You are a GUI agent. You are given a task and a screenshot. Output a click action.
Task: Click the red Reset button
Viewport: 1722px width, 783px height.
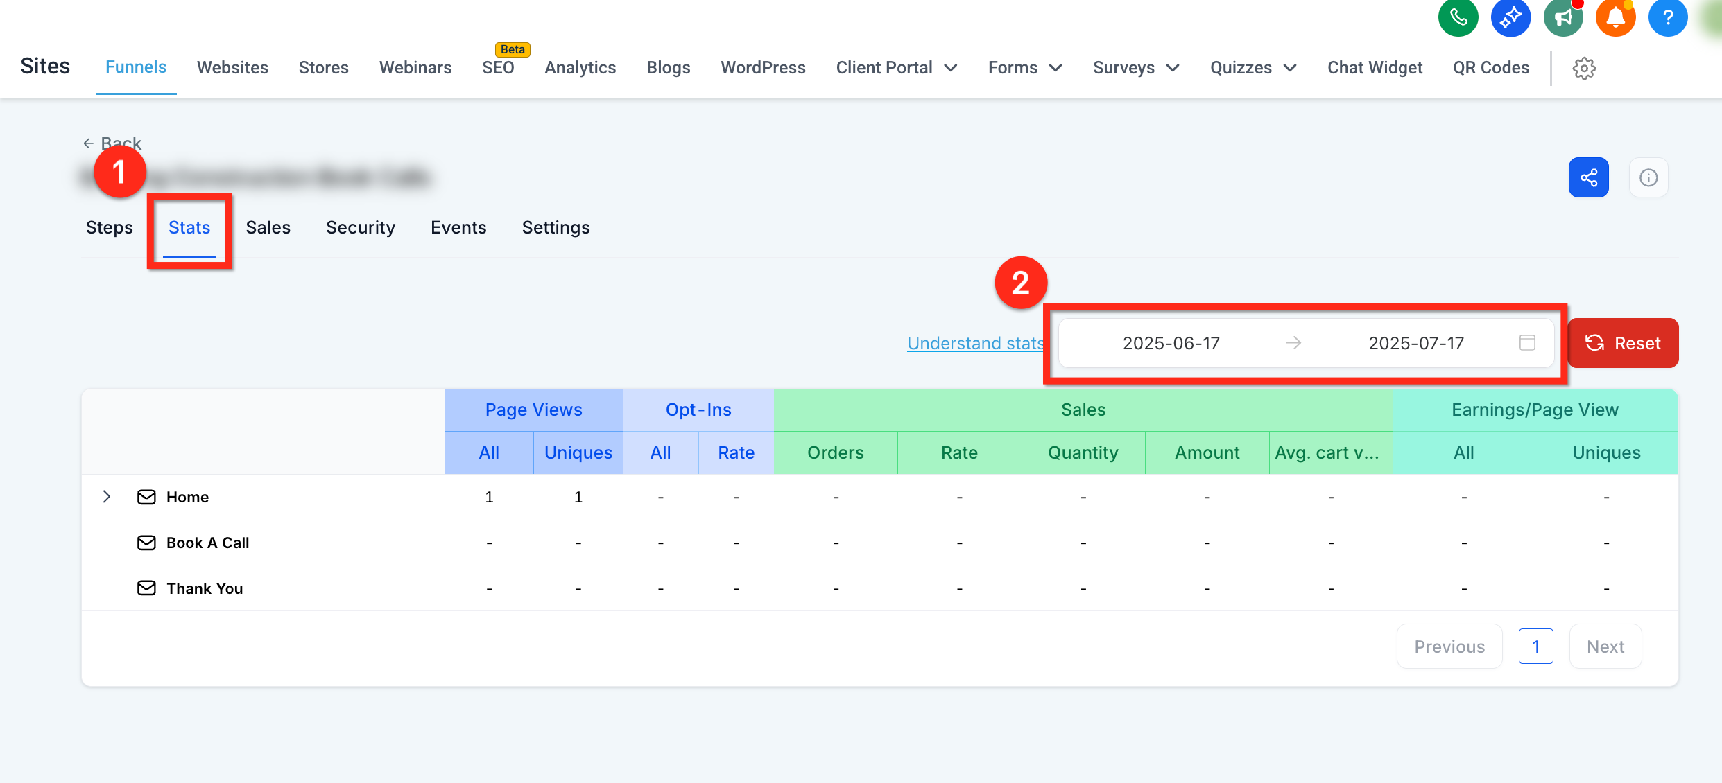click(1623, 343)
